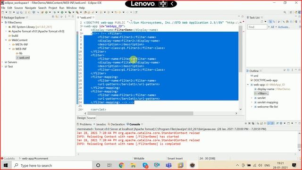Select Servers project in Package Explorer
Screen dimensions: 302x170
tap(12, 62)
